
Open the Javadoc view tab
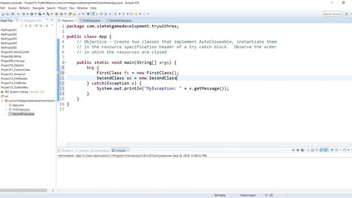point(82,151)
